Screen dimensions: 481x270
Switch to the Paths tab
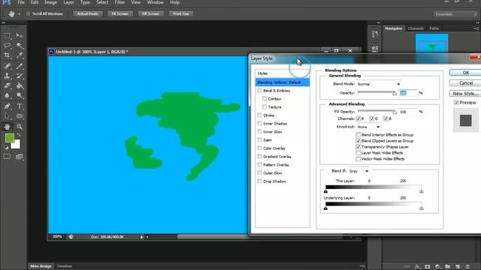click(434, 28)
